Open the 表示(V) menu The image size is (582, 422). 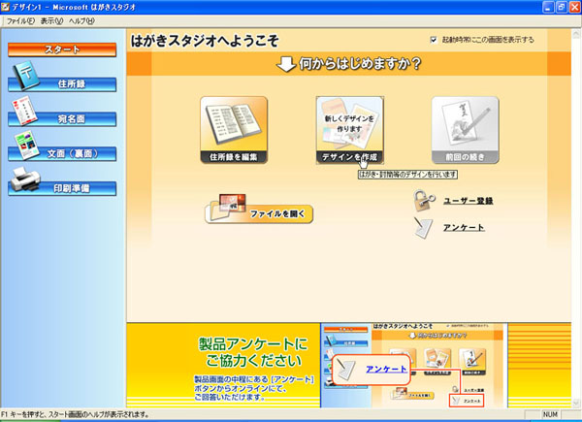(x=51, y=21)
